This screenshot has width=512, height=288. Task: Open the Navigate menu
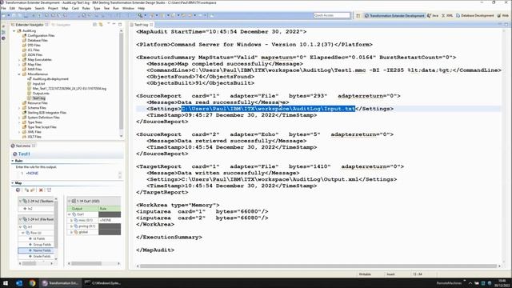[x=25, y=8]
